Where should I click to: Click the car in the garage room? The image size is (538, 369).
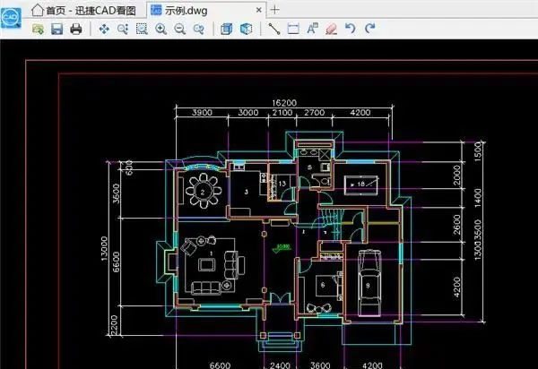[x=369, y=282]
